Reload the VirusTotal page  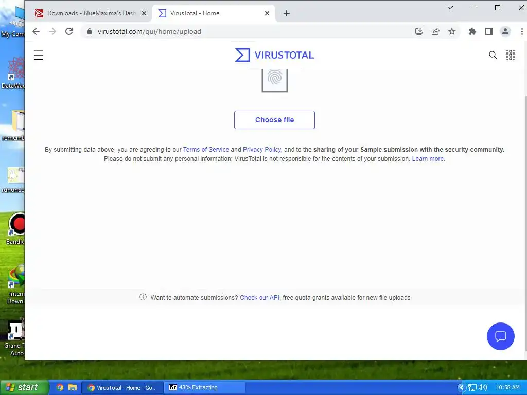[x=69, y=31]
